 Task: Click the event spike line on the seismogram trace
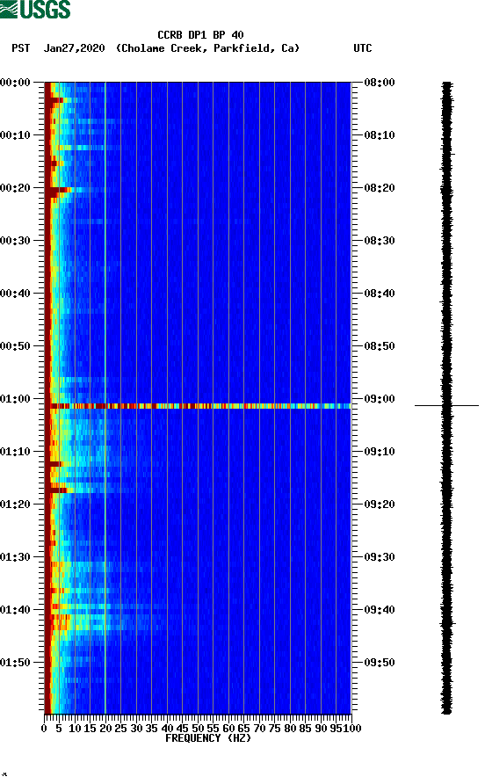point(446,405)
